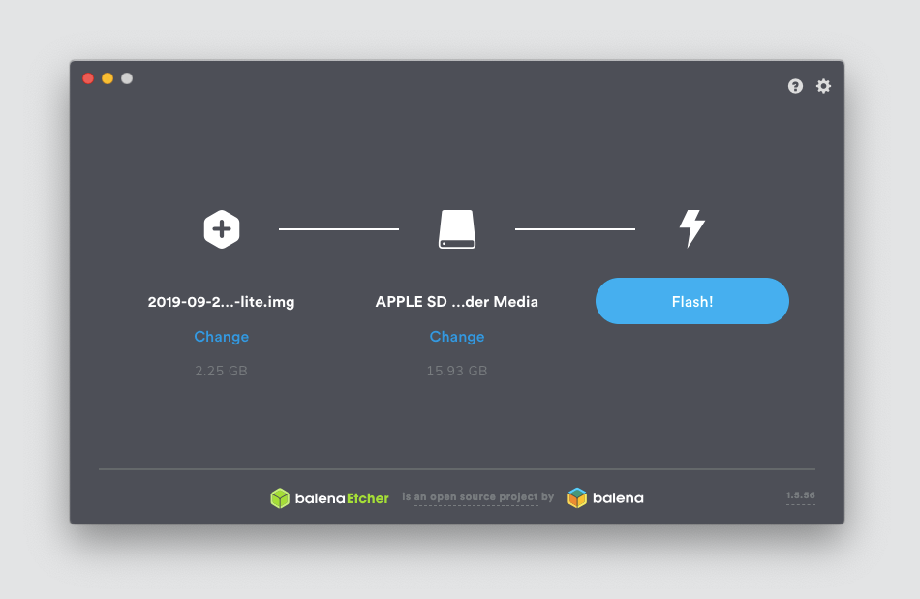Screen dimensions: 920x599
Task: Click the balenaEtcher wordmark text
Action: click(x=342, y=498)
